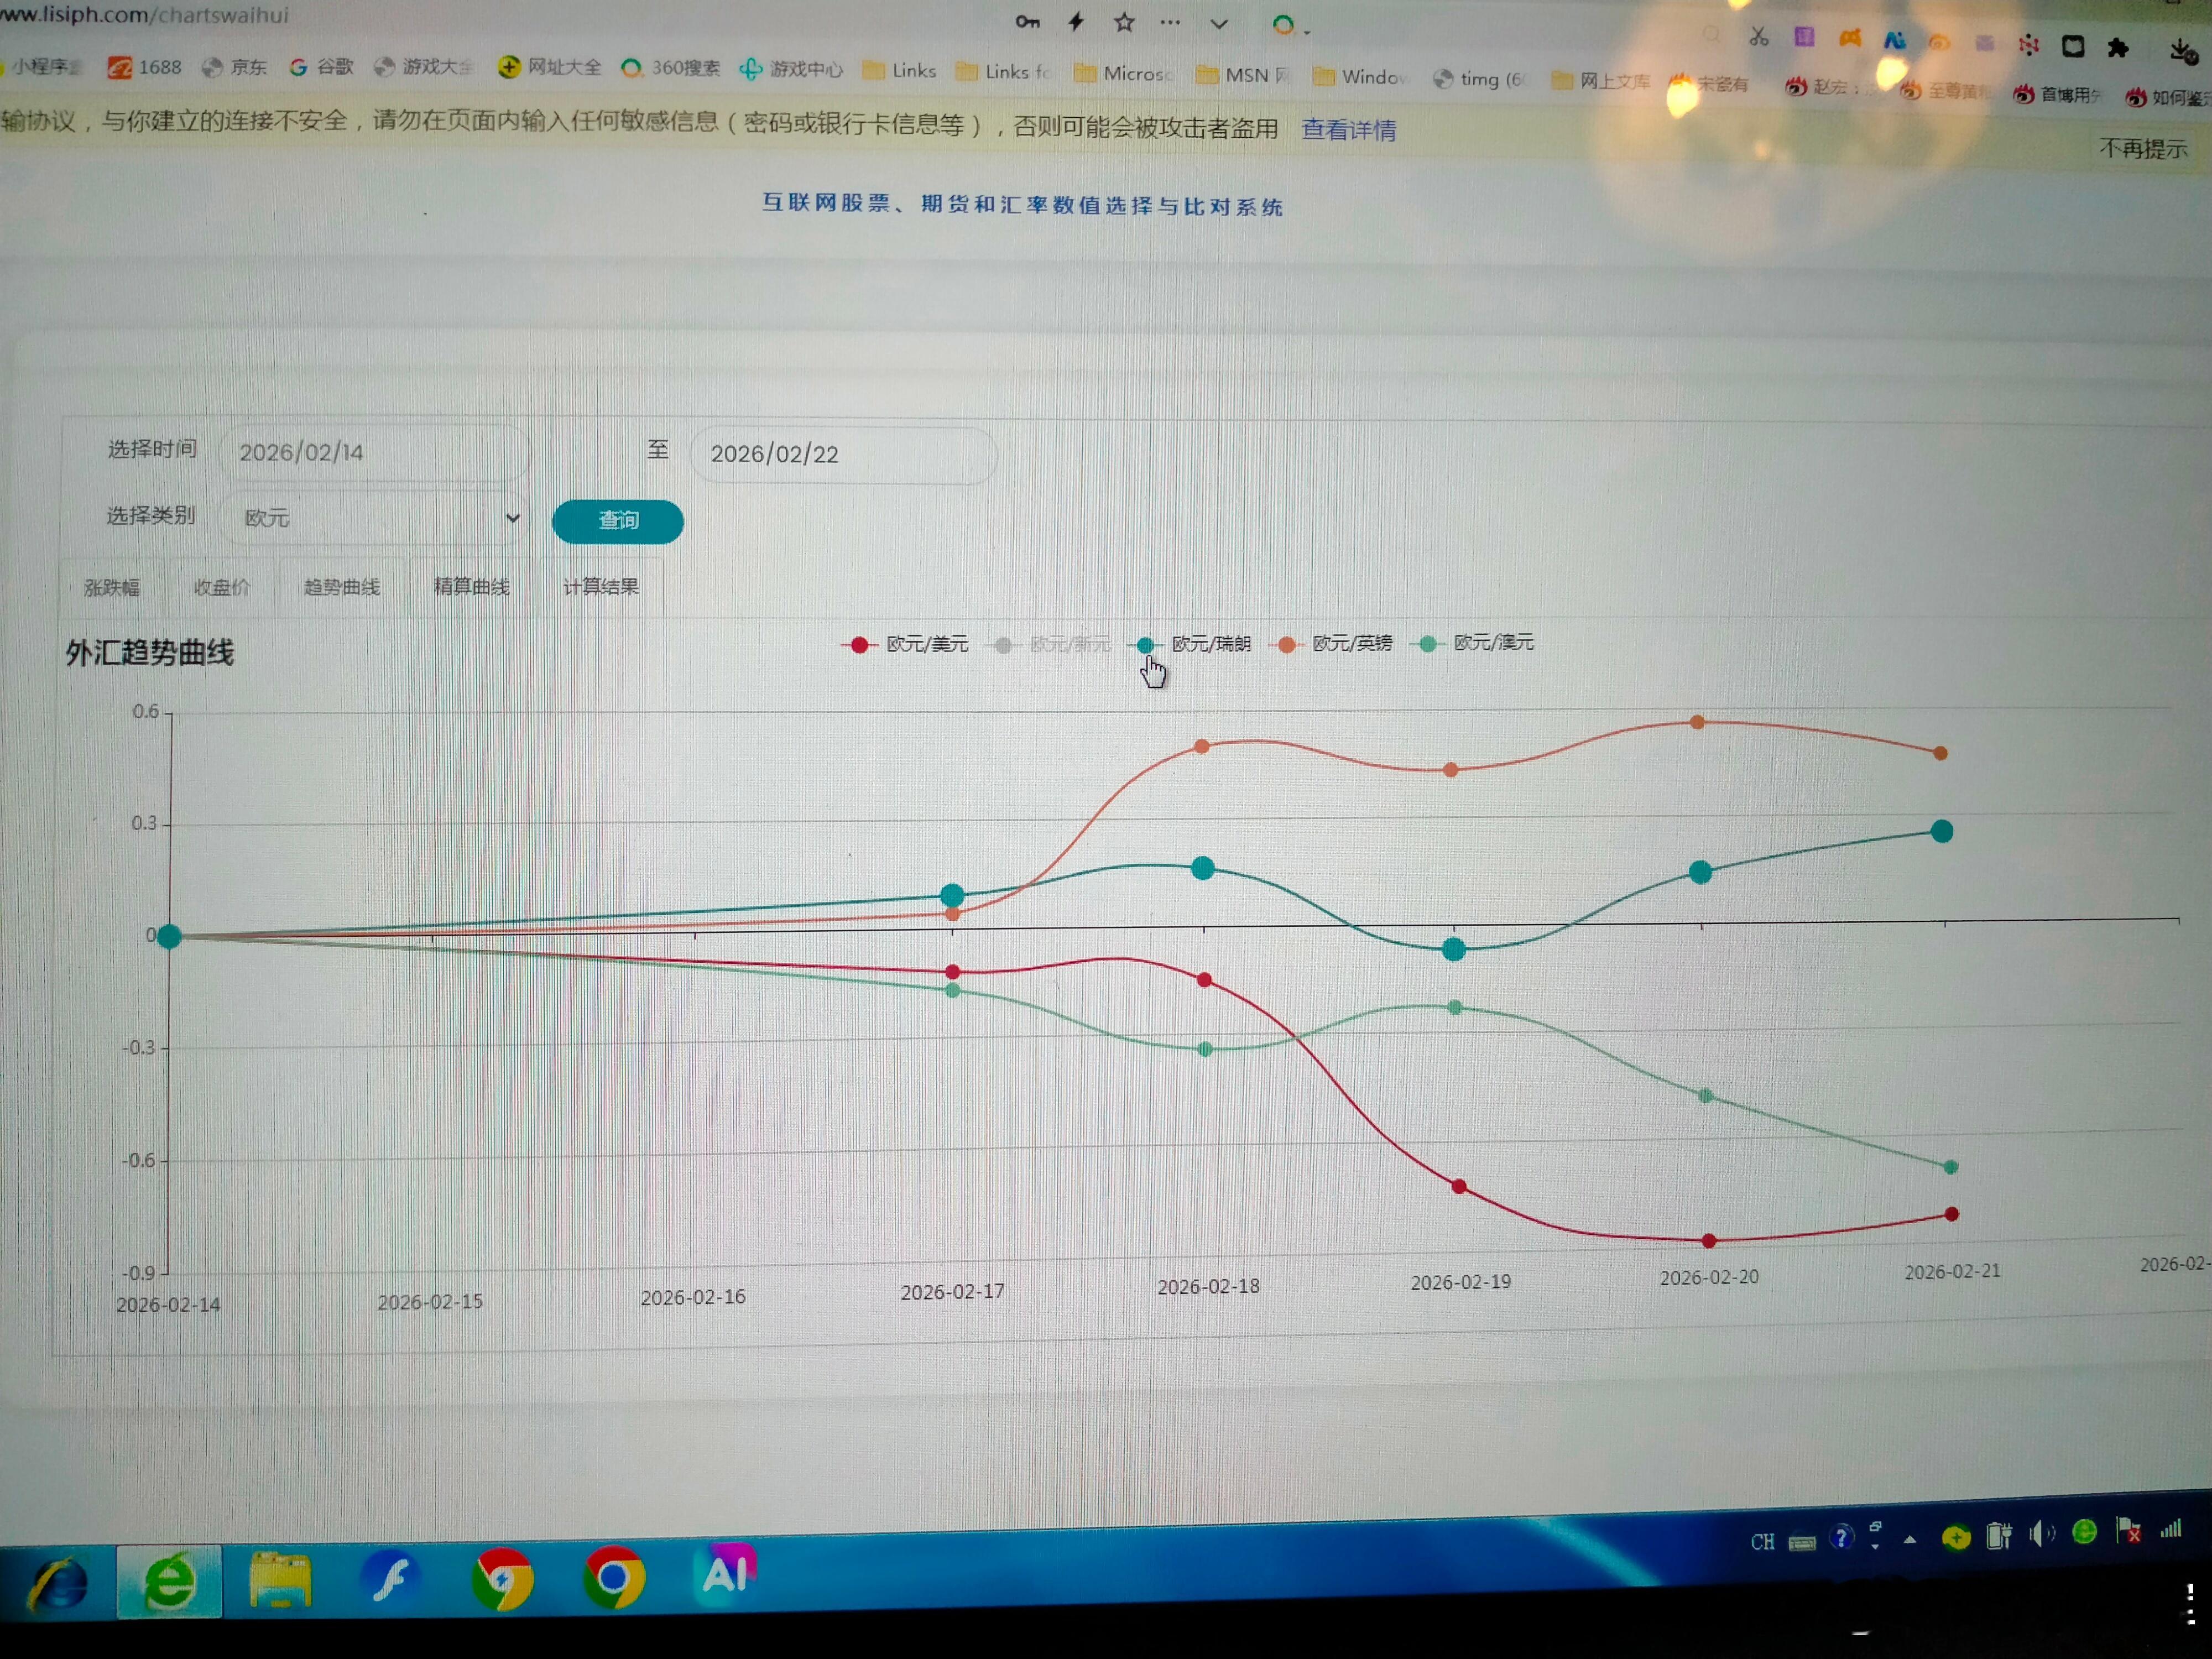2212x1659 pixels.
Task: Open file explorer folder in taskbar
Action: 280,1580
